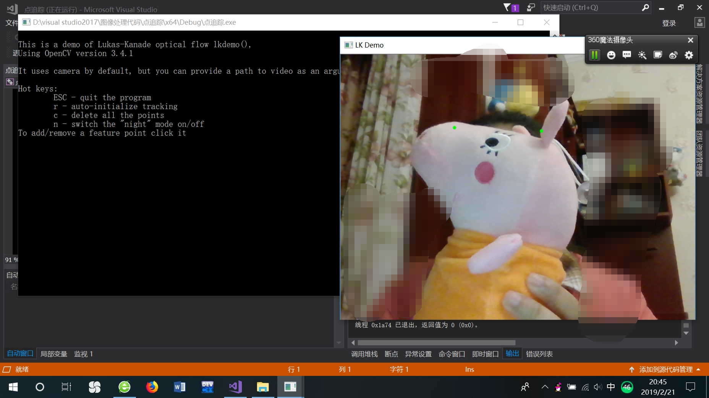
Task: Click the Quick Launch search magnifier icon
Action: pos(646,7)
